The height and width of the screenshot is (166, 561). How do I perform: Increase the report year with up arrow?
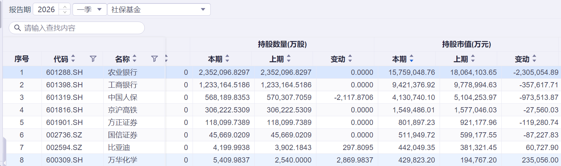tap(65, 7)
